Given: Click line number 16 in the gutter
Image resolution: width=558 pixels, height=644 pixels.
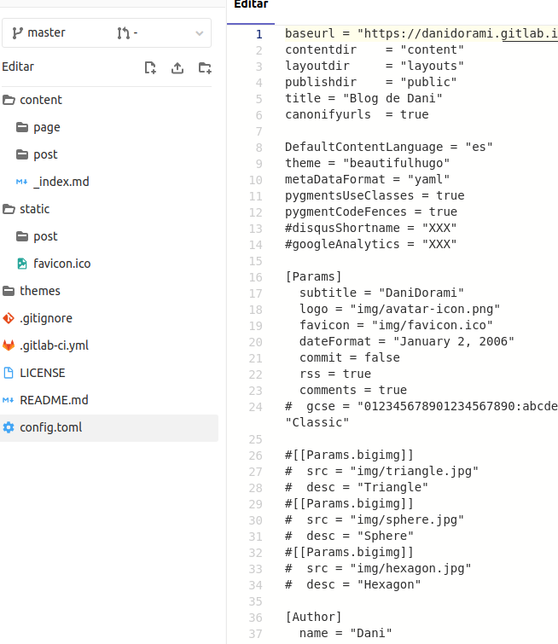Looking at the screenshot, I should pos(256,276).
